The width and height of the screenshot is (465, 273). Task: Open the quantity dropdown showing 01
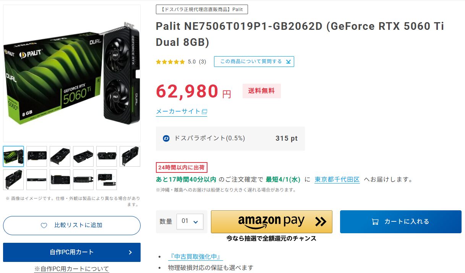pyautogui.click(x=190, y=221)
